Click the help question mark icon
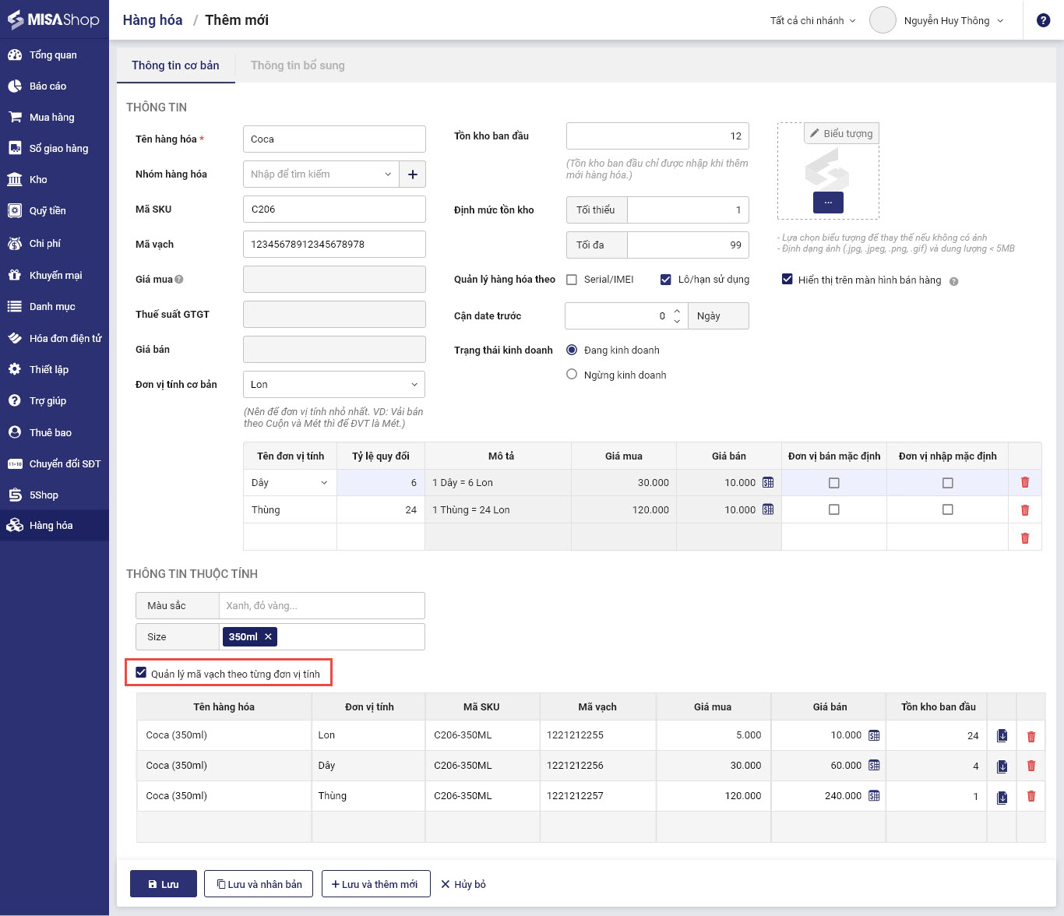Screen dimensions: 1064x916 [x=1043, y=20]
